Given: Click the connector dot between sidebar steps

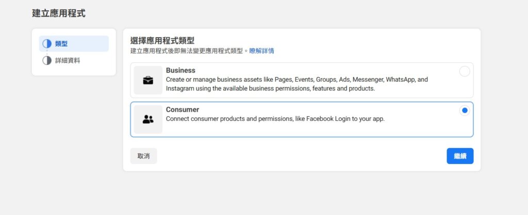Looking at the screenshot, I should coord(47,52).
